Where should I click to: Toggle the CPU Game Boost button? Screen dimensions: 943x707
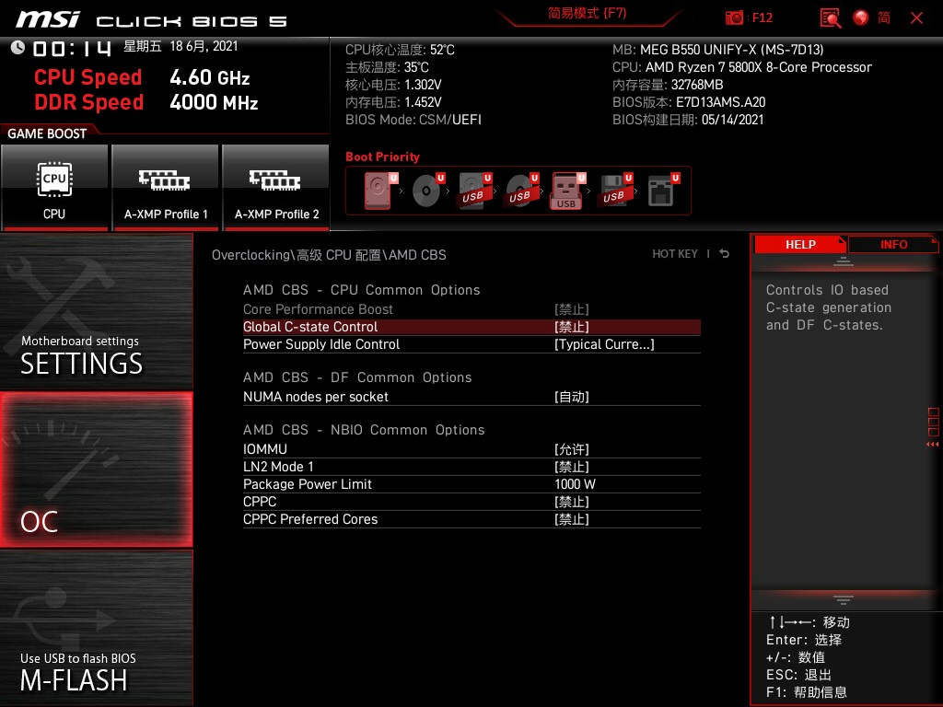tap(54, 188)
